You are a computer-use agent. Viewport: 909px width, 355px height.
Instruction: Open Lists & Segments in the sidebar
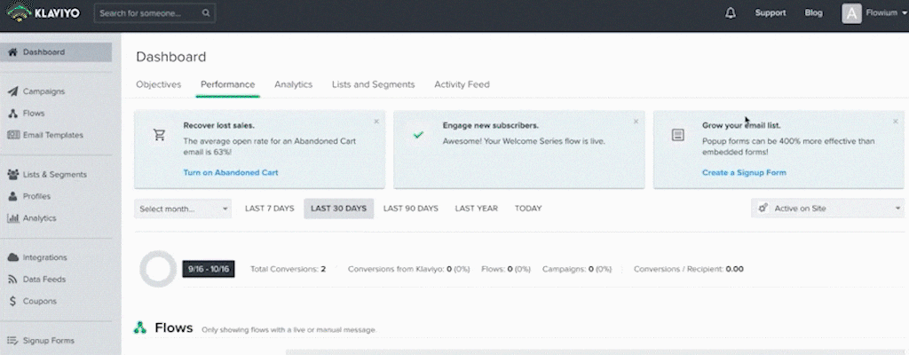[56, 175]
